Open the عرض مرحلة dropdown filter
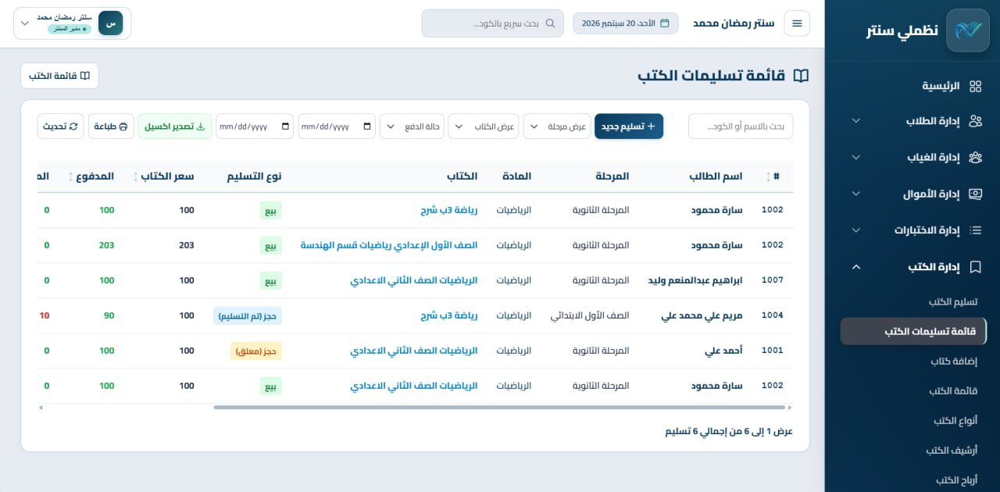Image resolution: width=1000 pixels, height=492 pixels. pyautogui.click(x=557, y=127)
